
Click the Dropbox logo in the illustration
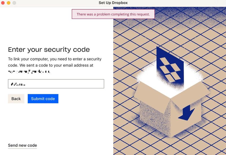click(169, 69)
